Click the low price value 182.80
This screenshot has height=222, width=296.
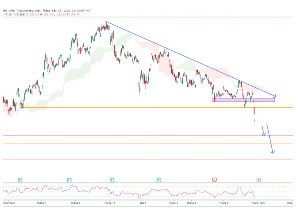tap(61, 14)
